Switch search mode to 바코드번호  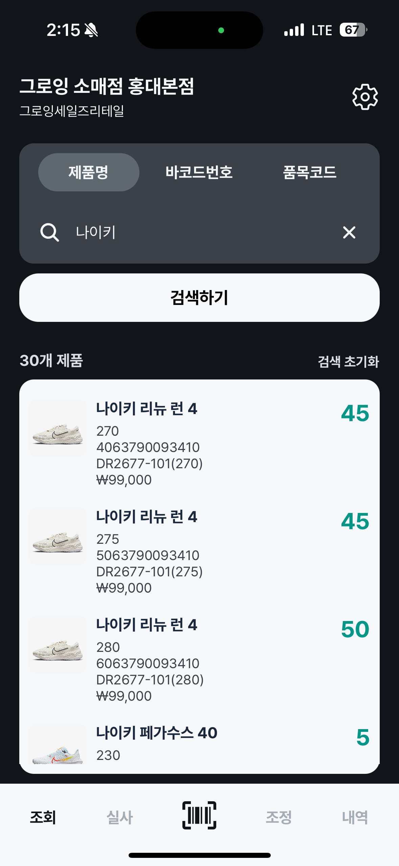[199, 172]
